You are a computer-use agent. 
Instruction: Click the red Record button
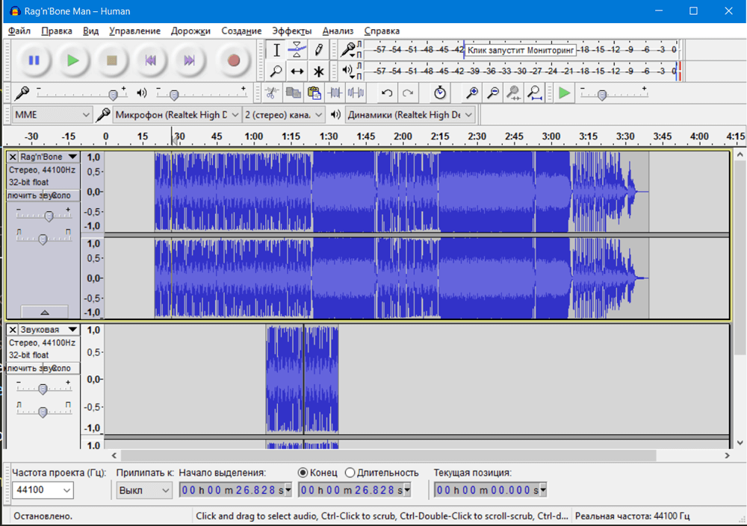coord(234,60)
